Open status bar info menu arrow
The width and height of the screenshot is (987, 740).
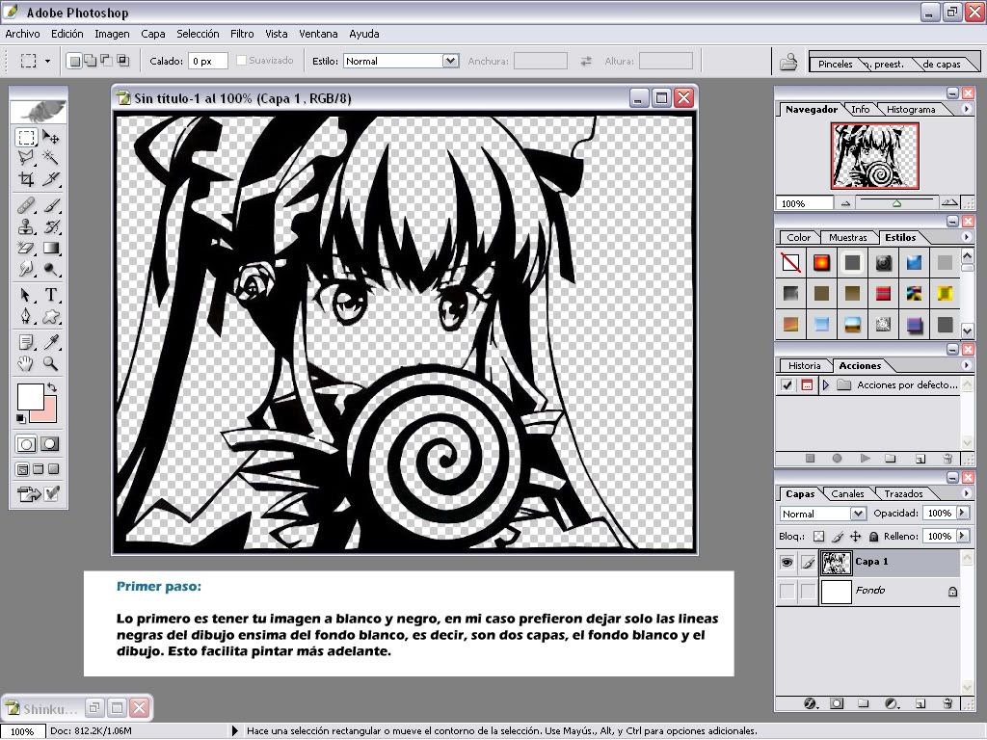[x=235, y=730]
